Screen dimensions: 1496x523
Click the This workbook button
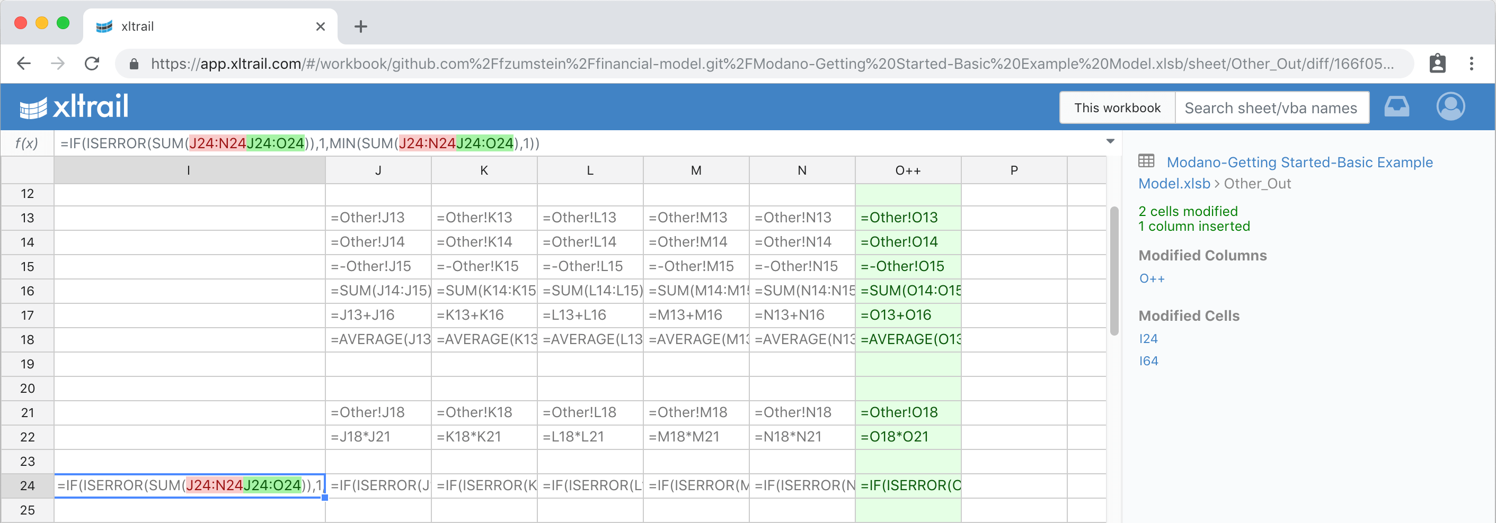[x=1116, y=107]
